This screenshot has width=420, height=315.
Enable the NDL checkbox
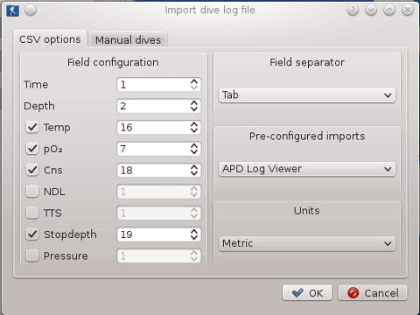(32, 192)
